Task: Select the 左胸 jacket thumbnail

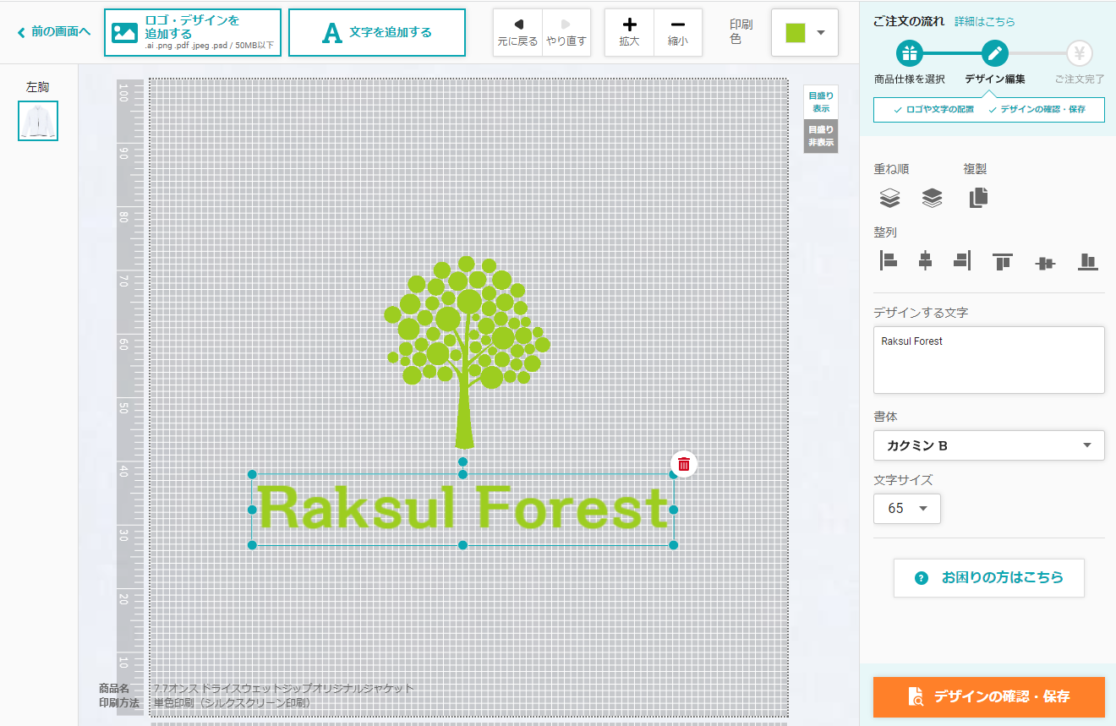Action: pyautogui.click(x=38, y=121)
